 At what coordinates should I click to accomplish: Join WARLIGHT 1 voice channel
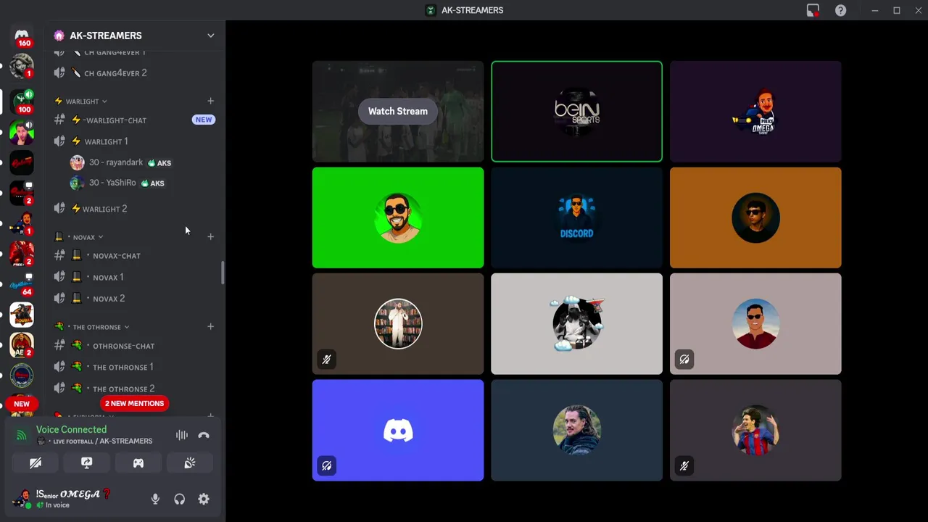134,141
